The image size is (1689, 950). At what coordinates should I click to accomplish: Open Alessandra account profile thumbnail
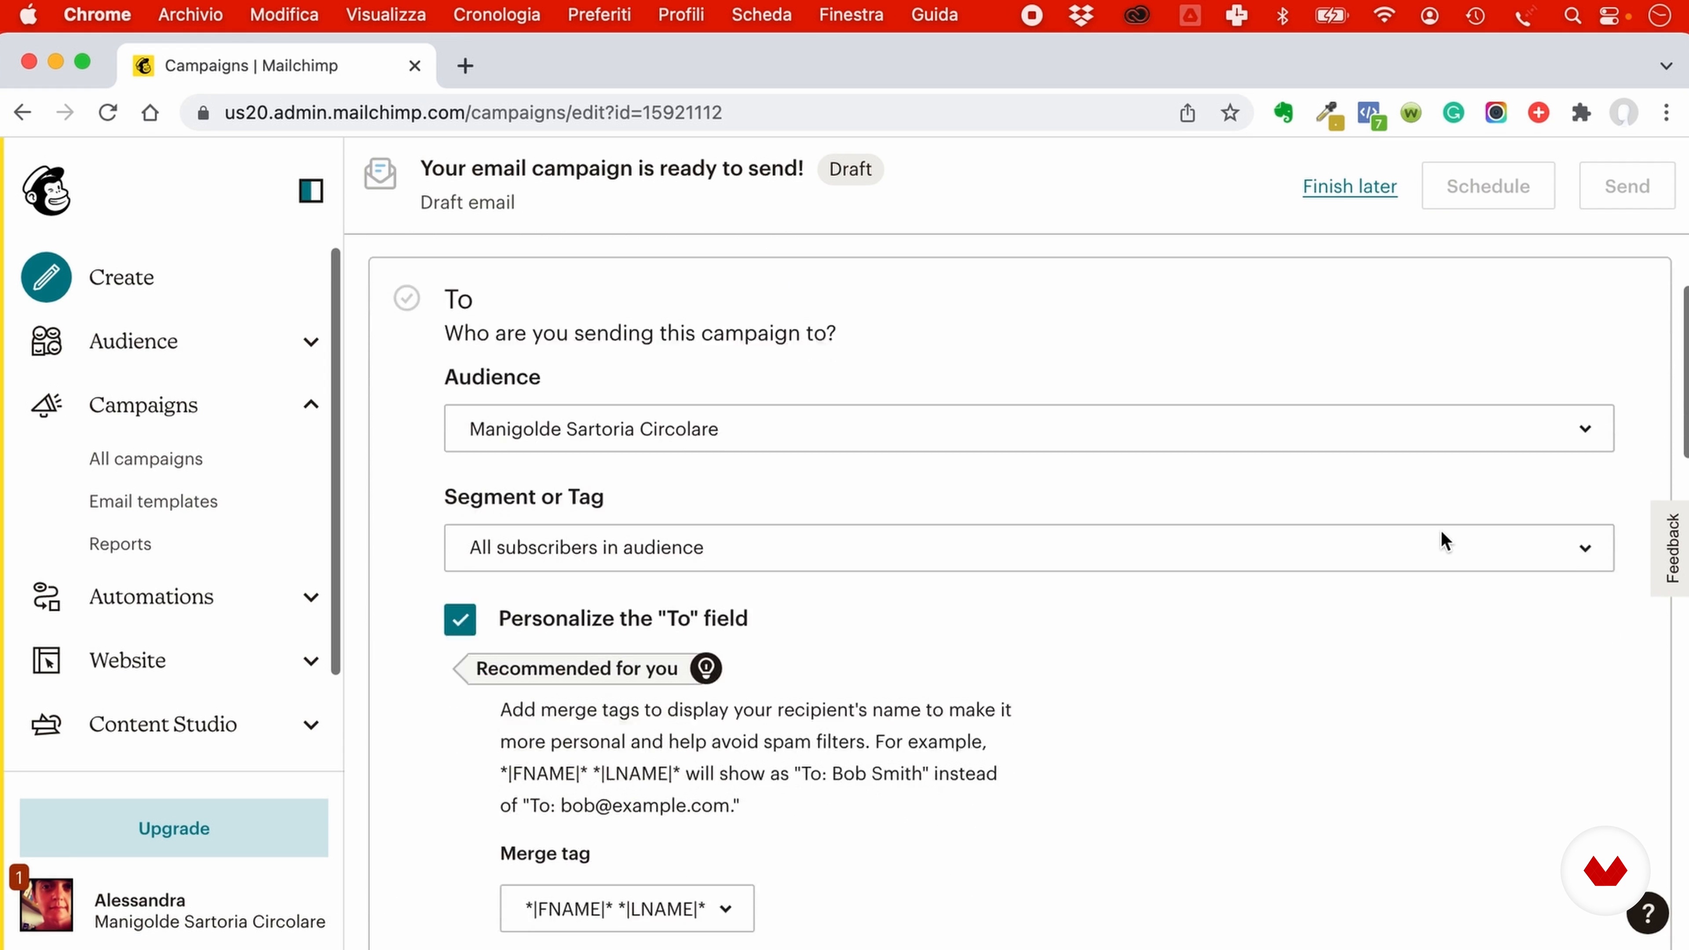coord(46,904)
